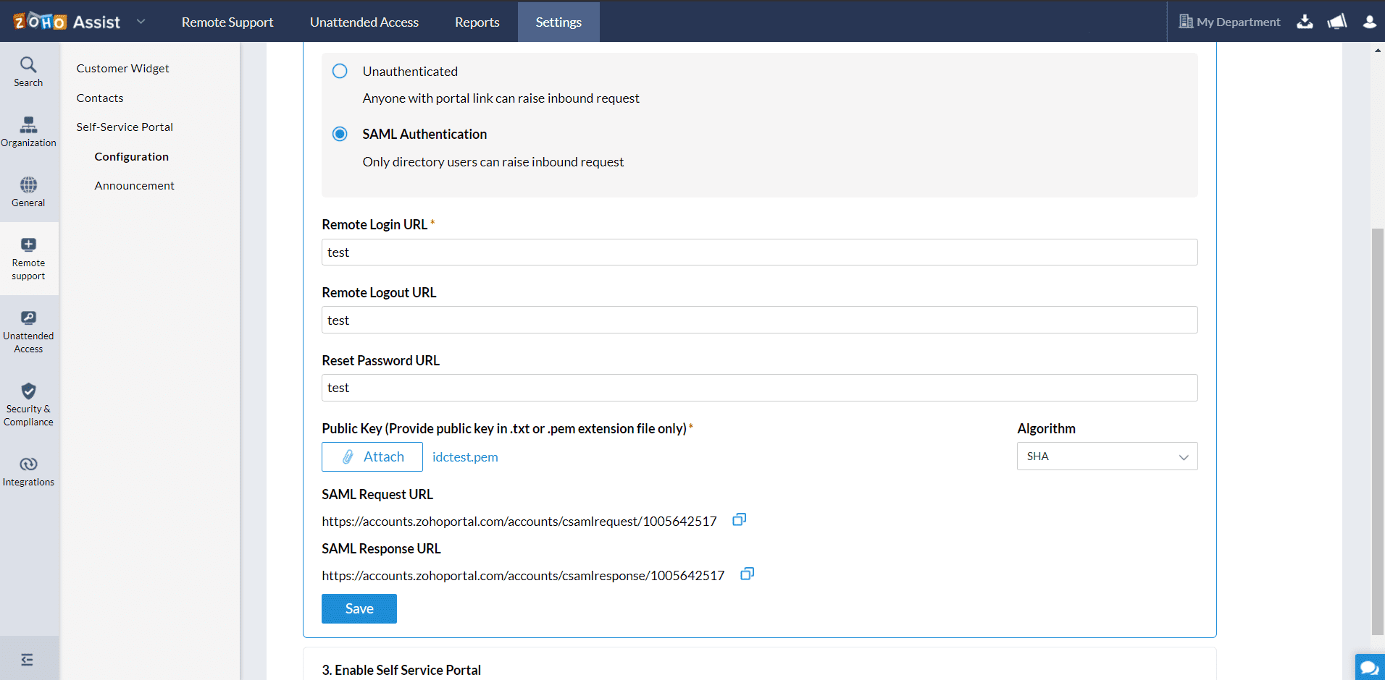Collapse the left sidebar menu
Viewport: 1385px width, 680px height.
28,659
